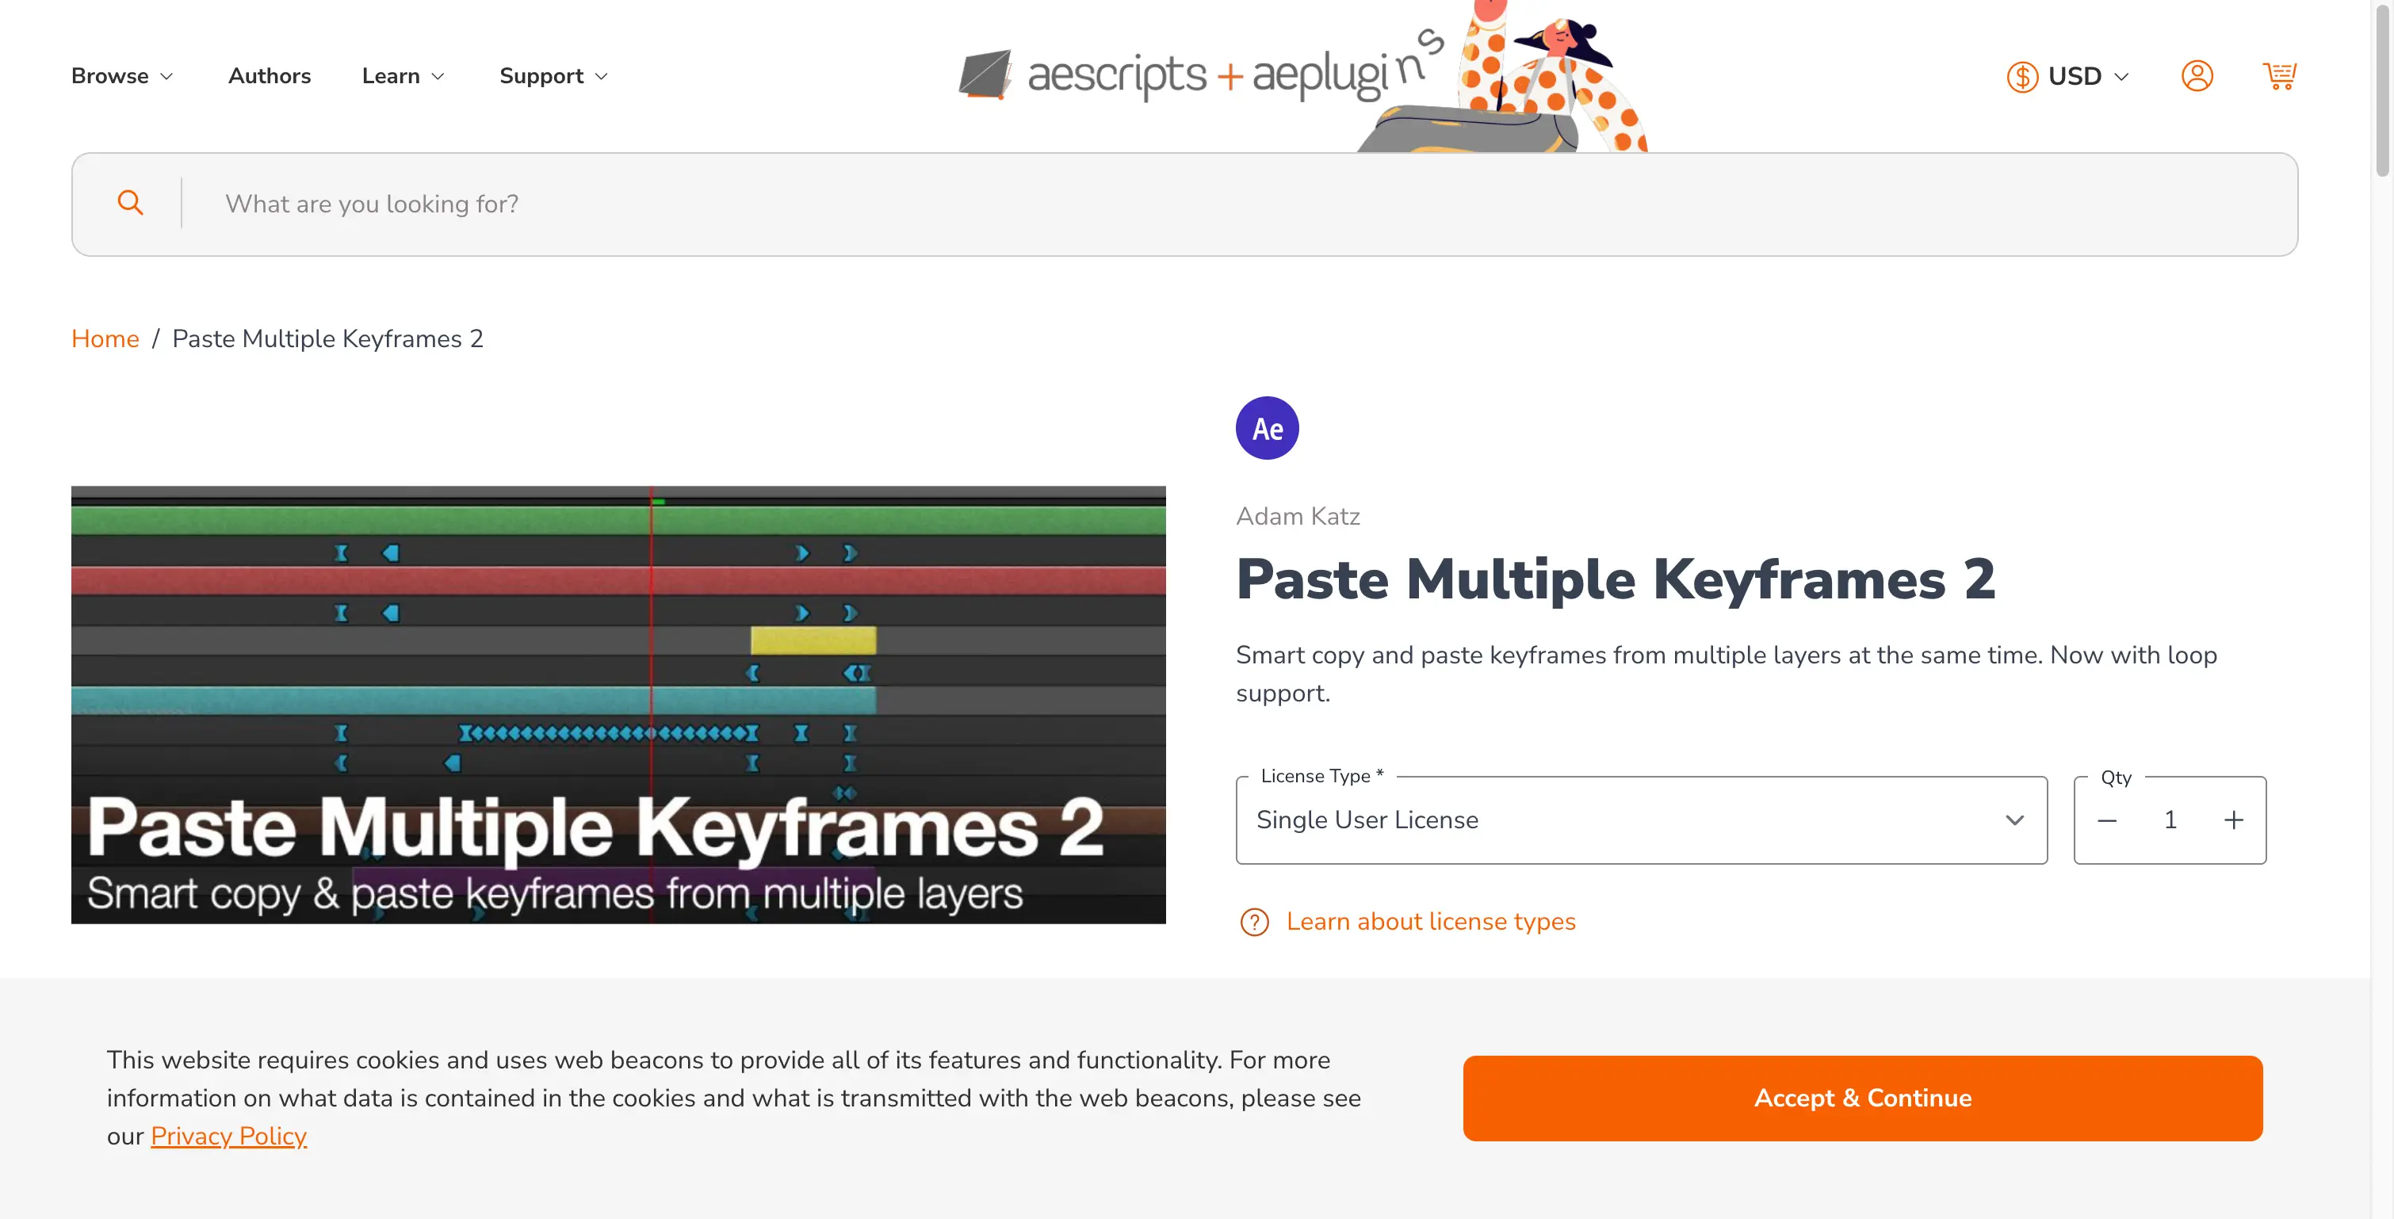Open the account sign-in icon
The image size is (2394, 1219).
point(2197,76)
